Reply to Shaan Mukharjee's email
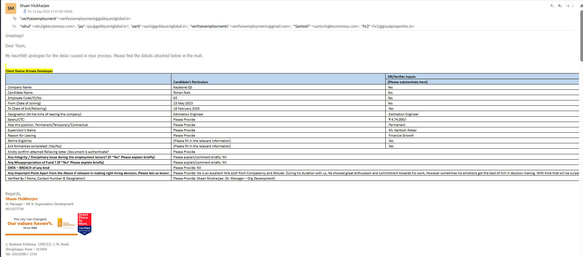This screenshot has width=583, height=257. (x=552, y=6)
